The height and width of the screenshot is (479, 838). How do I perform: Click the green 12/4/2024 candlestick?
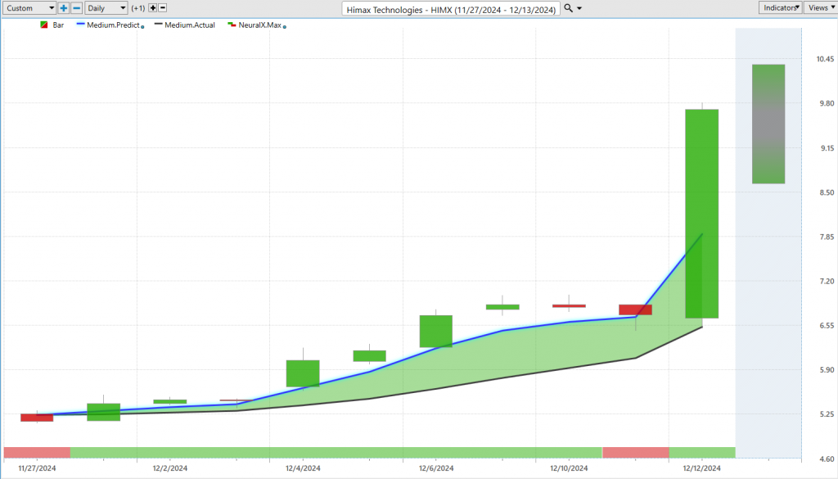click(303, 373)
